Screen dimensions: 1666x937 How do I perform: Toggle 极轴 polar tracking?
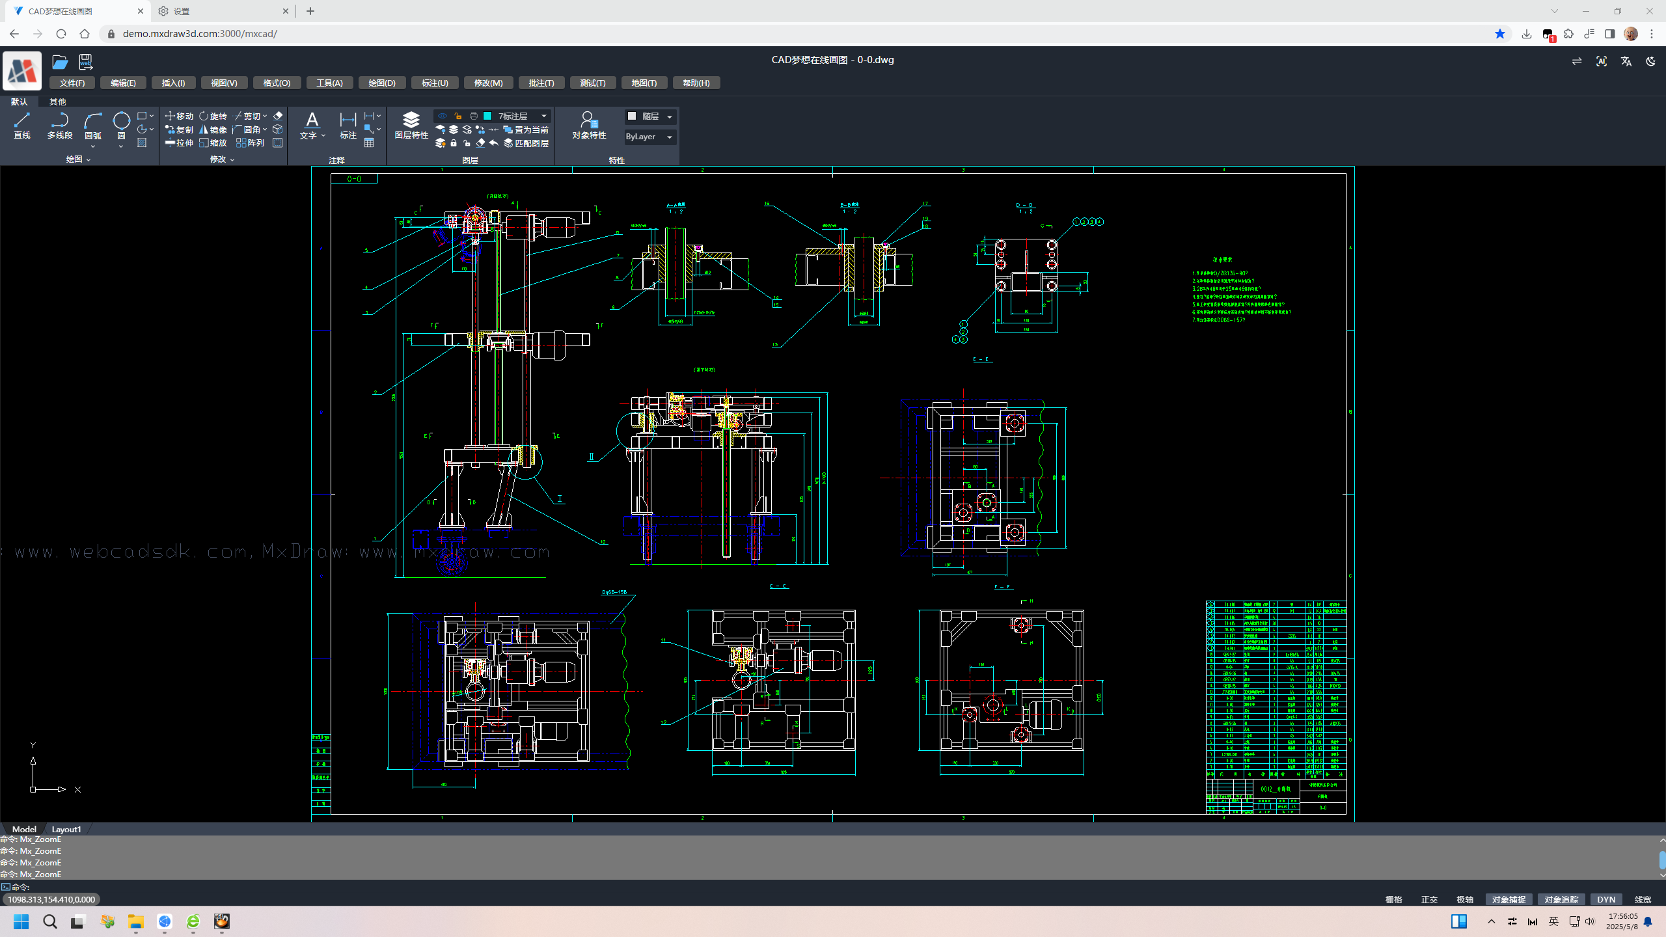[x=1465, y=899]
